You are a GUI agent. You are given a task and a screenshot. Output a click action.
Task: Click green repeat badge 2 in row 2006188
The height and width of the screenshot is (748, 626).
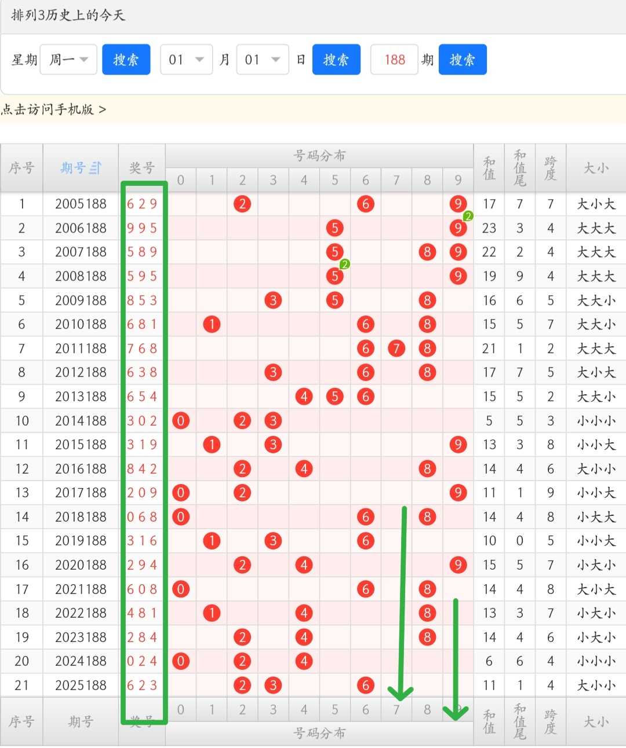pos(468,216)
